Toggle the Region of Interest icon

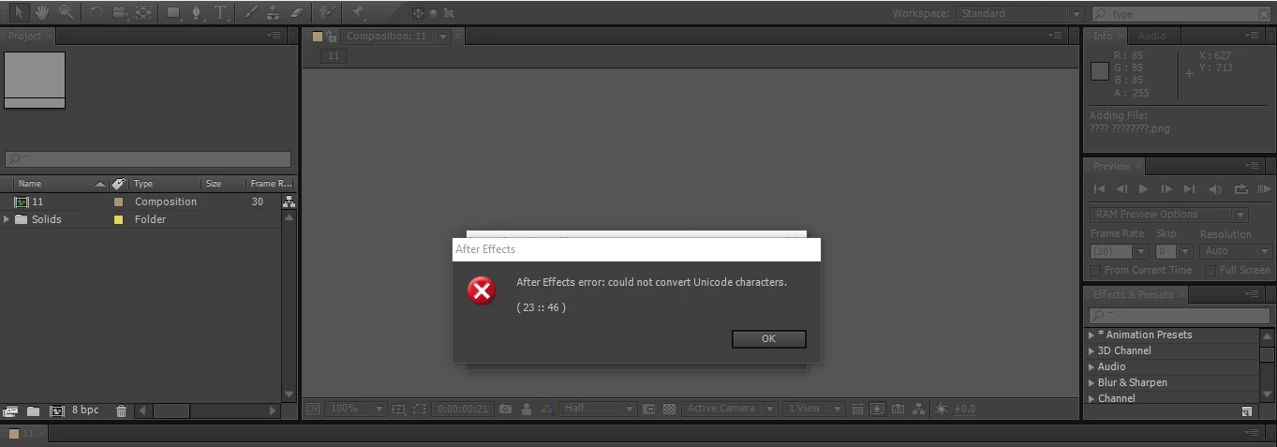pyautogui.click(x=649, y=409)
